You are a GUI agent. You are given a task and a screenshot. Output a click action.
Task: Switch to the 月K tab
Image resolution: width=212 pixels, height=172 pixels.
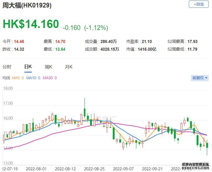(x=69, y=67)
